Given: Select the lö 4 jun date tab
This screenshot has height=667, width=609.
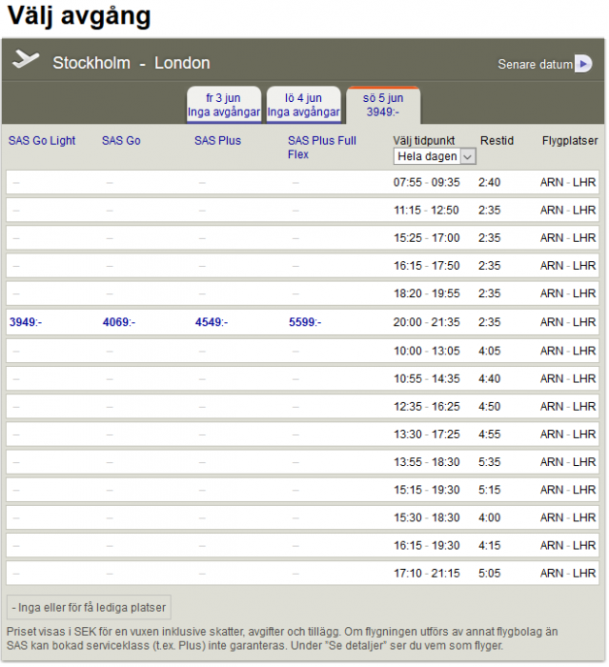Looking at the screenshot, I should click(x=303, y=105).
